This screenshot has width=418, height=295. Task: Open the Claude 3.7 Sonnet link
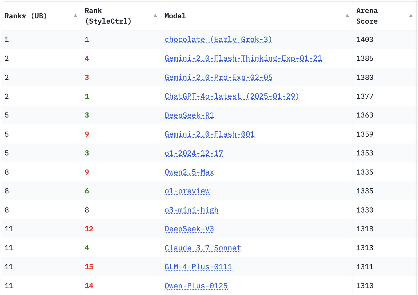[x=203, y=248]
